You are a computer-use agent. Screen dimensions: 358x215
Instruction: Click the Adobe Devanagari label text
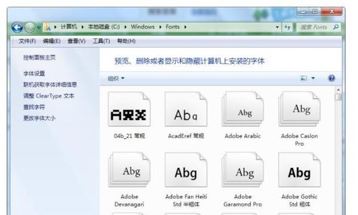coord(129,201)
